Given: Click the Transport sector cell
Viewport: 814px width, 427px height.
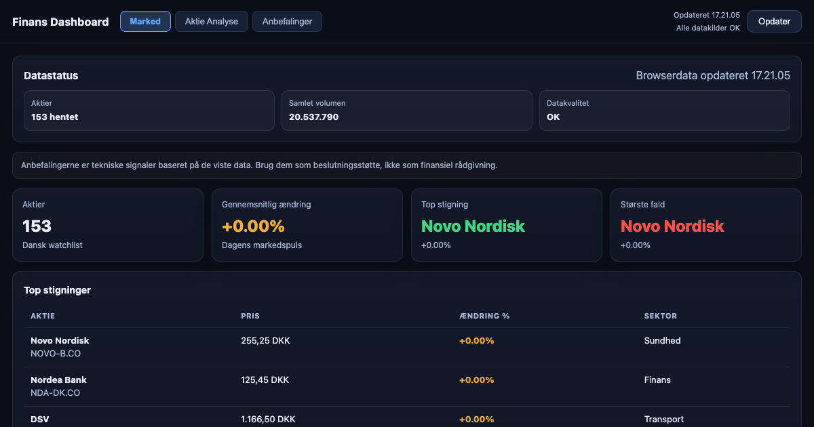Looking at the screenshot, I should [x=664, y=420].
